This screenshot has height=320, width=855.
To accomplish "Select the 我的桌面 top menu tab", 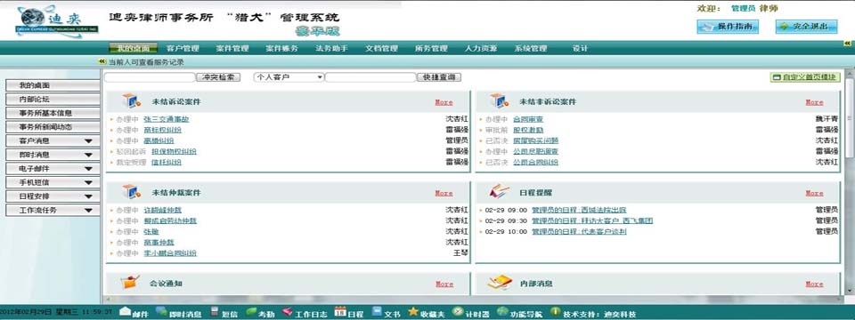I will point(133,48).
